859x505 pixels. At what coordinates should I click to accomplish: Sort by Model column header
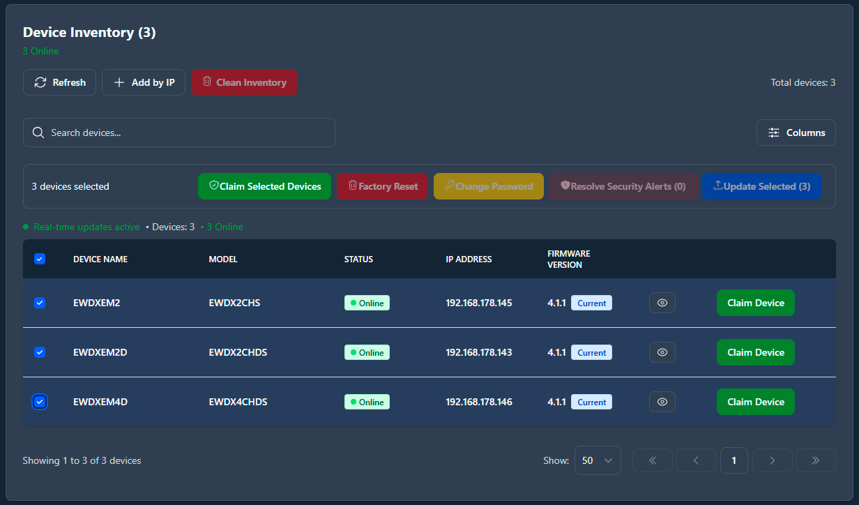pos(223,259)
